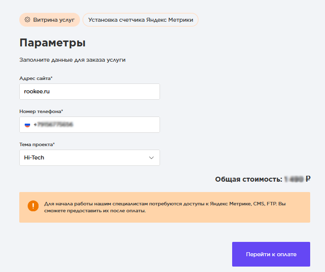Click the Параметры heading

pyautogui.click(x=52, y=43)
